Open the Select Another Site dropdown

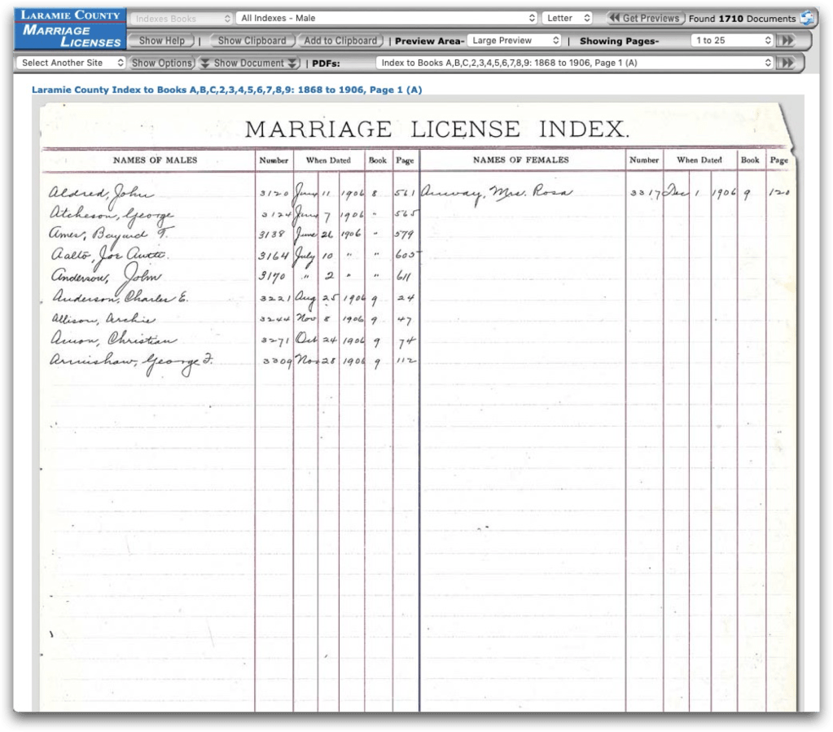(72, 63)
